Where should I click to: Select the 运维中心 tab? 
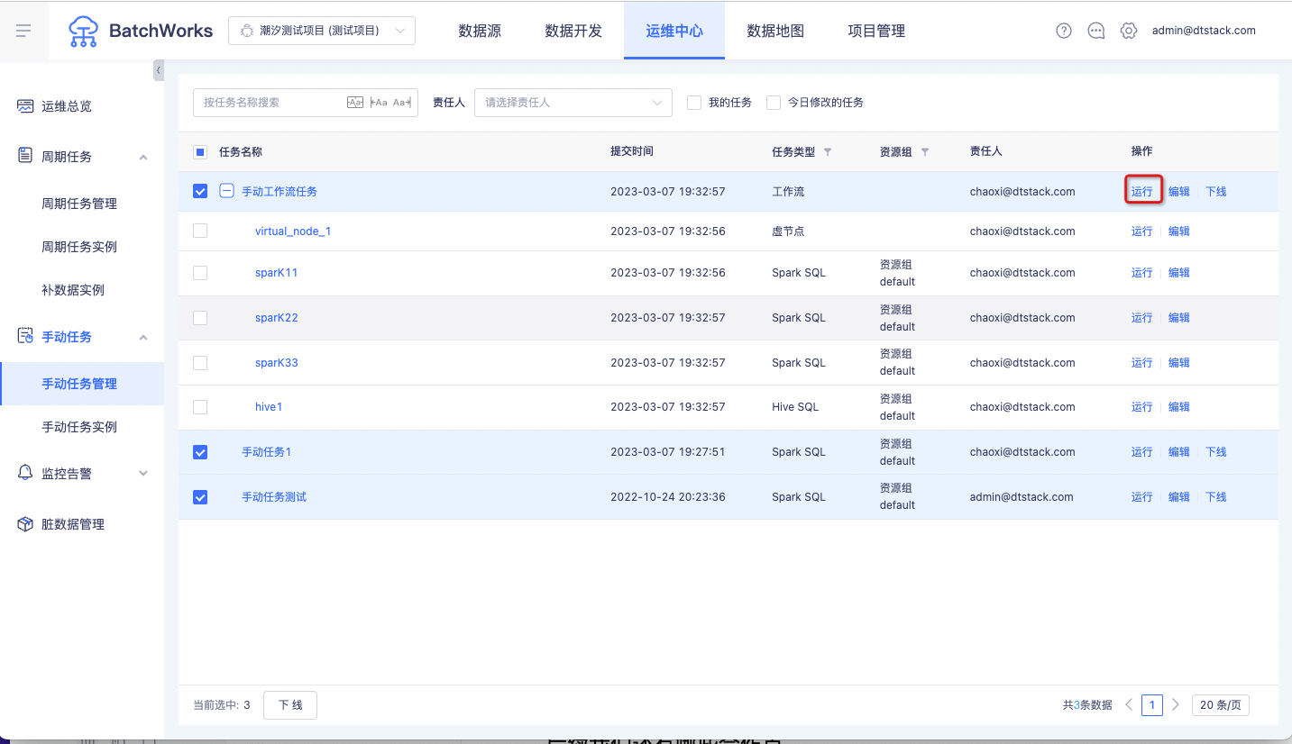(674, 31)
